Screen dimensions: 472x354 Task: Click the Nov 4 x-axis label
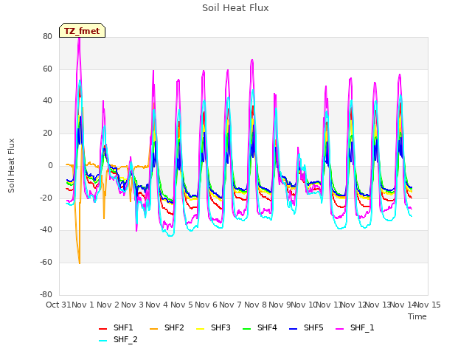pyautogui.click(x=156, y=305)
